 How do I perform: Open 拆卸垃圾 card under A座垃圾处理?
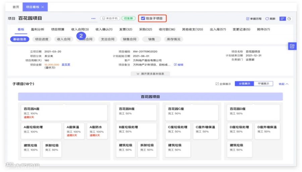pyautogui.click(x=52, y=149)
